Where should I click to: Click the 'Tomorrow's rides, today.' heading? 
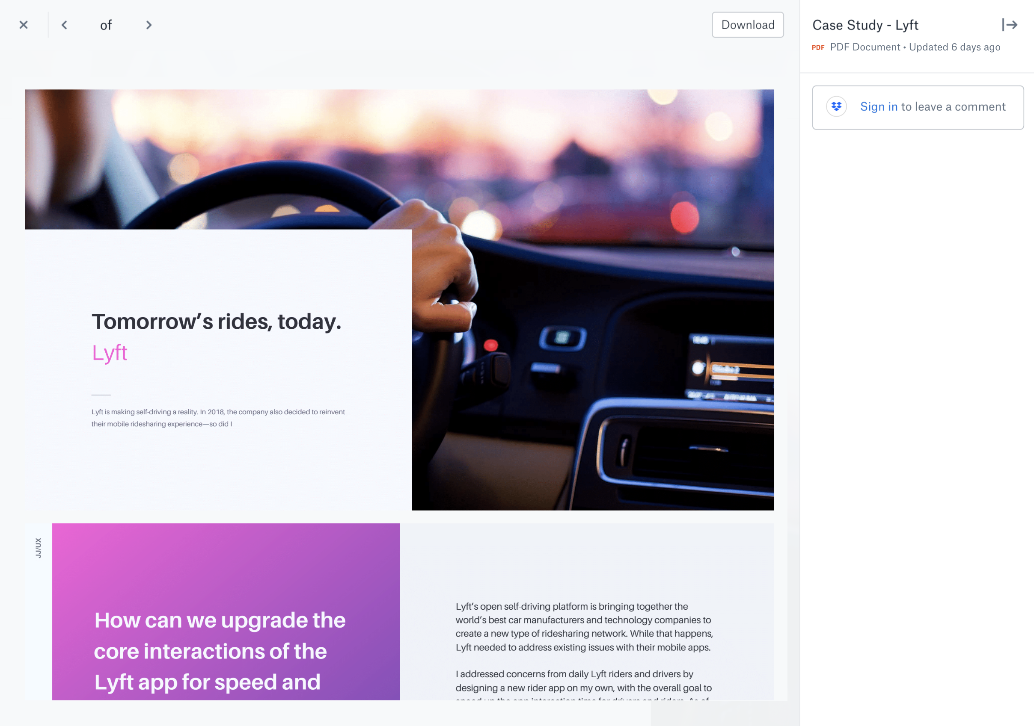216,322
